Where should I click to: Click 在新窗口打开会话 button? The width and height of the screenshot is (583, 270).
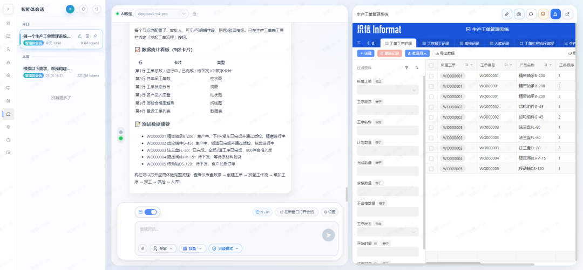pos(297,212)
